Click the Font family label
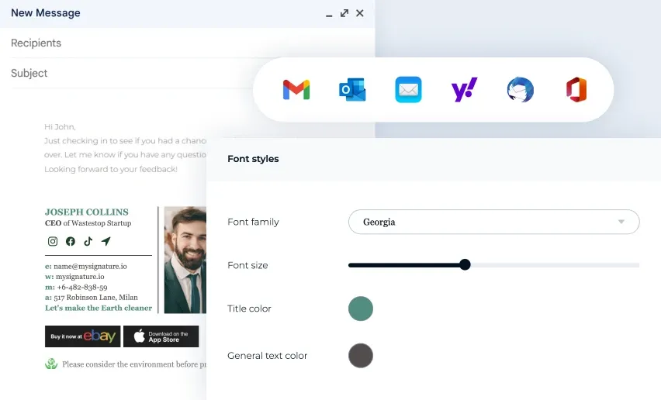The height and width of the screenshot is (400, 661). (x=253, y=222)
